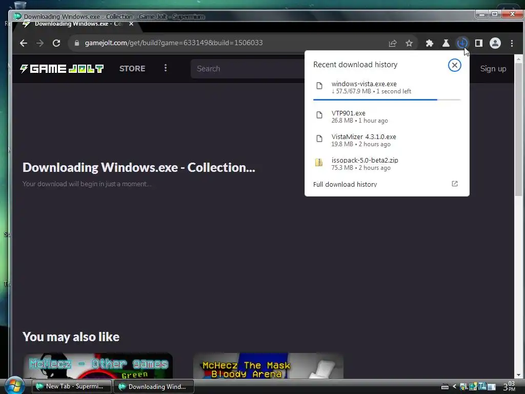Go back to the previous page

pyautogui.click(x=24, y=43)
